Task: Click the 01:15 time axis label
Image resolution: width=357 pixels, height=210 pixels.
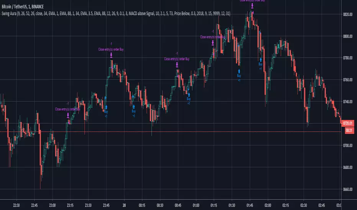Action: pyautogui.click(x=214, y=205)
